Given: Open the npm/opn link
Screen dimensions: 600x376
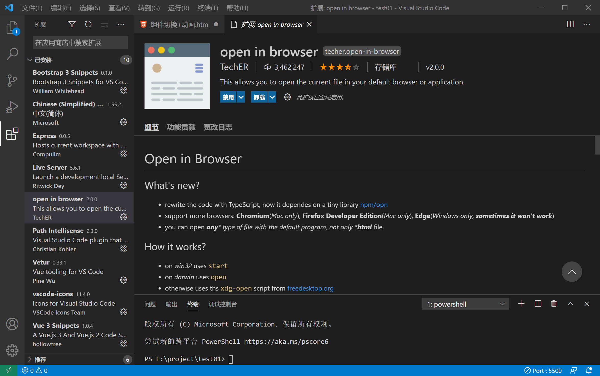Looking at the screenshot, I should click(x=374, y=204).
